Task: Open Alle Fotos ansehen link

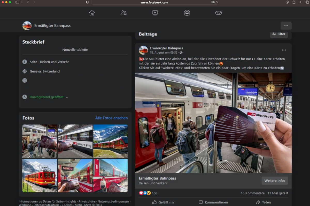Action: 111,118
